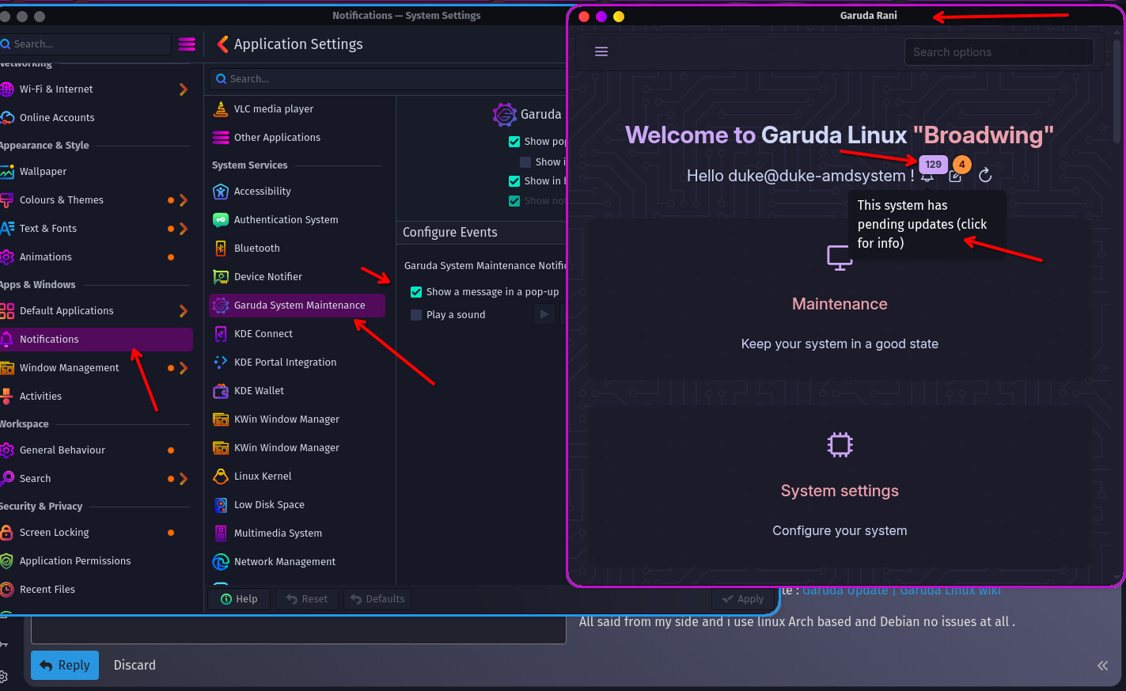Toggle the Show popups checkbox under Garuda

514,142
